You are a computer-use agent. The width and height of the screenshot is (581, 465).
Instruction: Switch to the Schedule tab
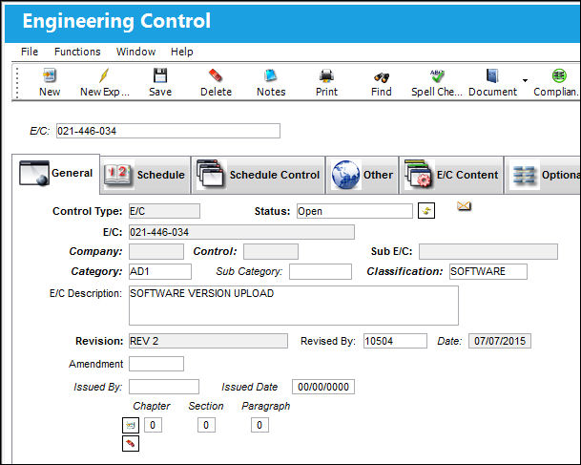pos(145,175)
